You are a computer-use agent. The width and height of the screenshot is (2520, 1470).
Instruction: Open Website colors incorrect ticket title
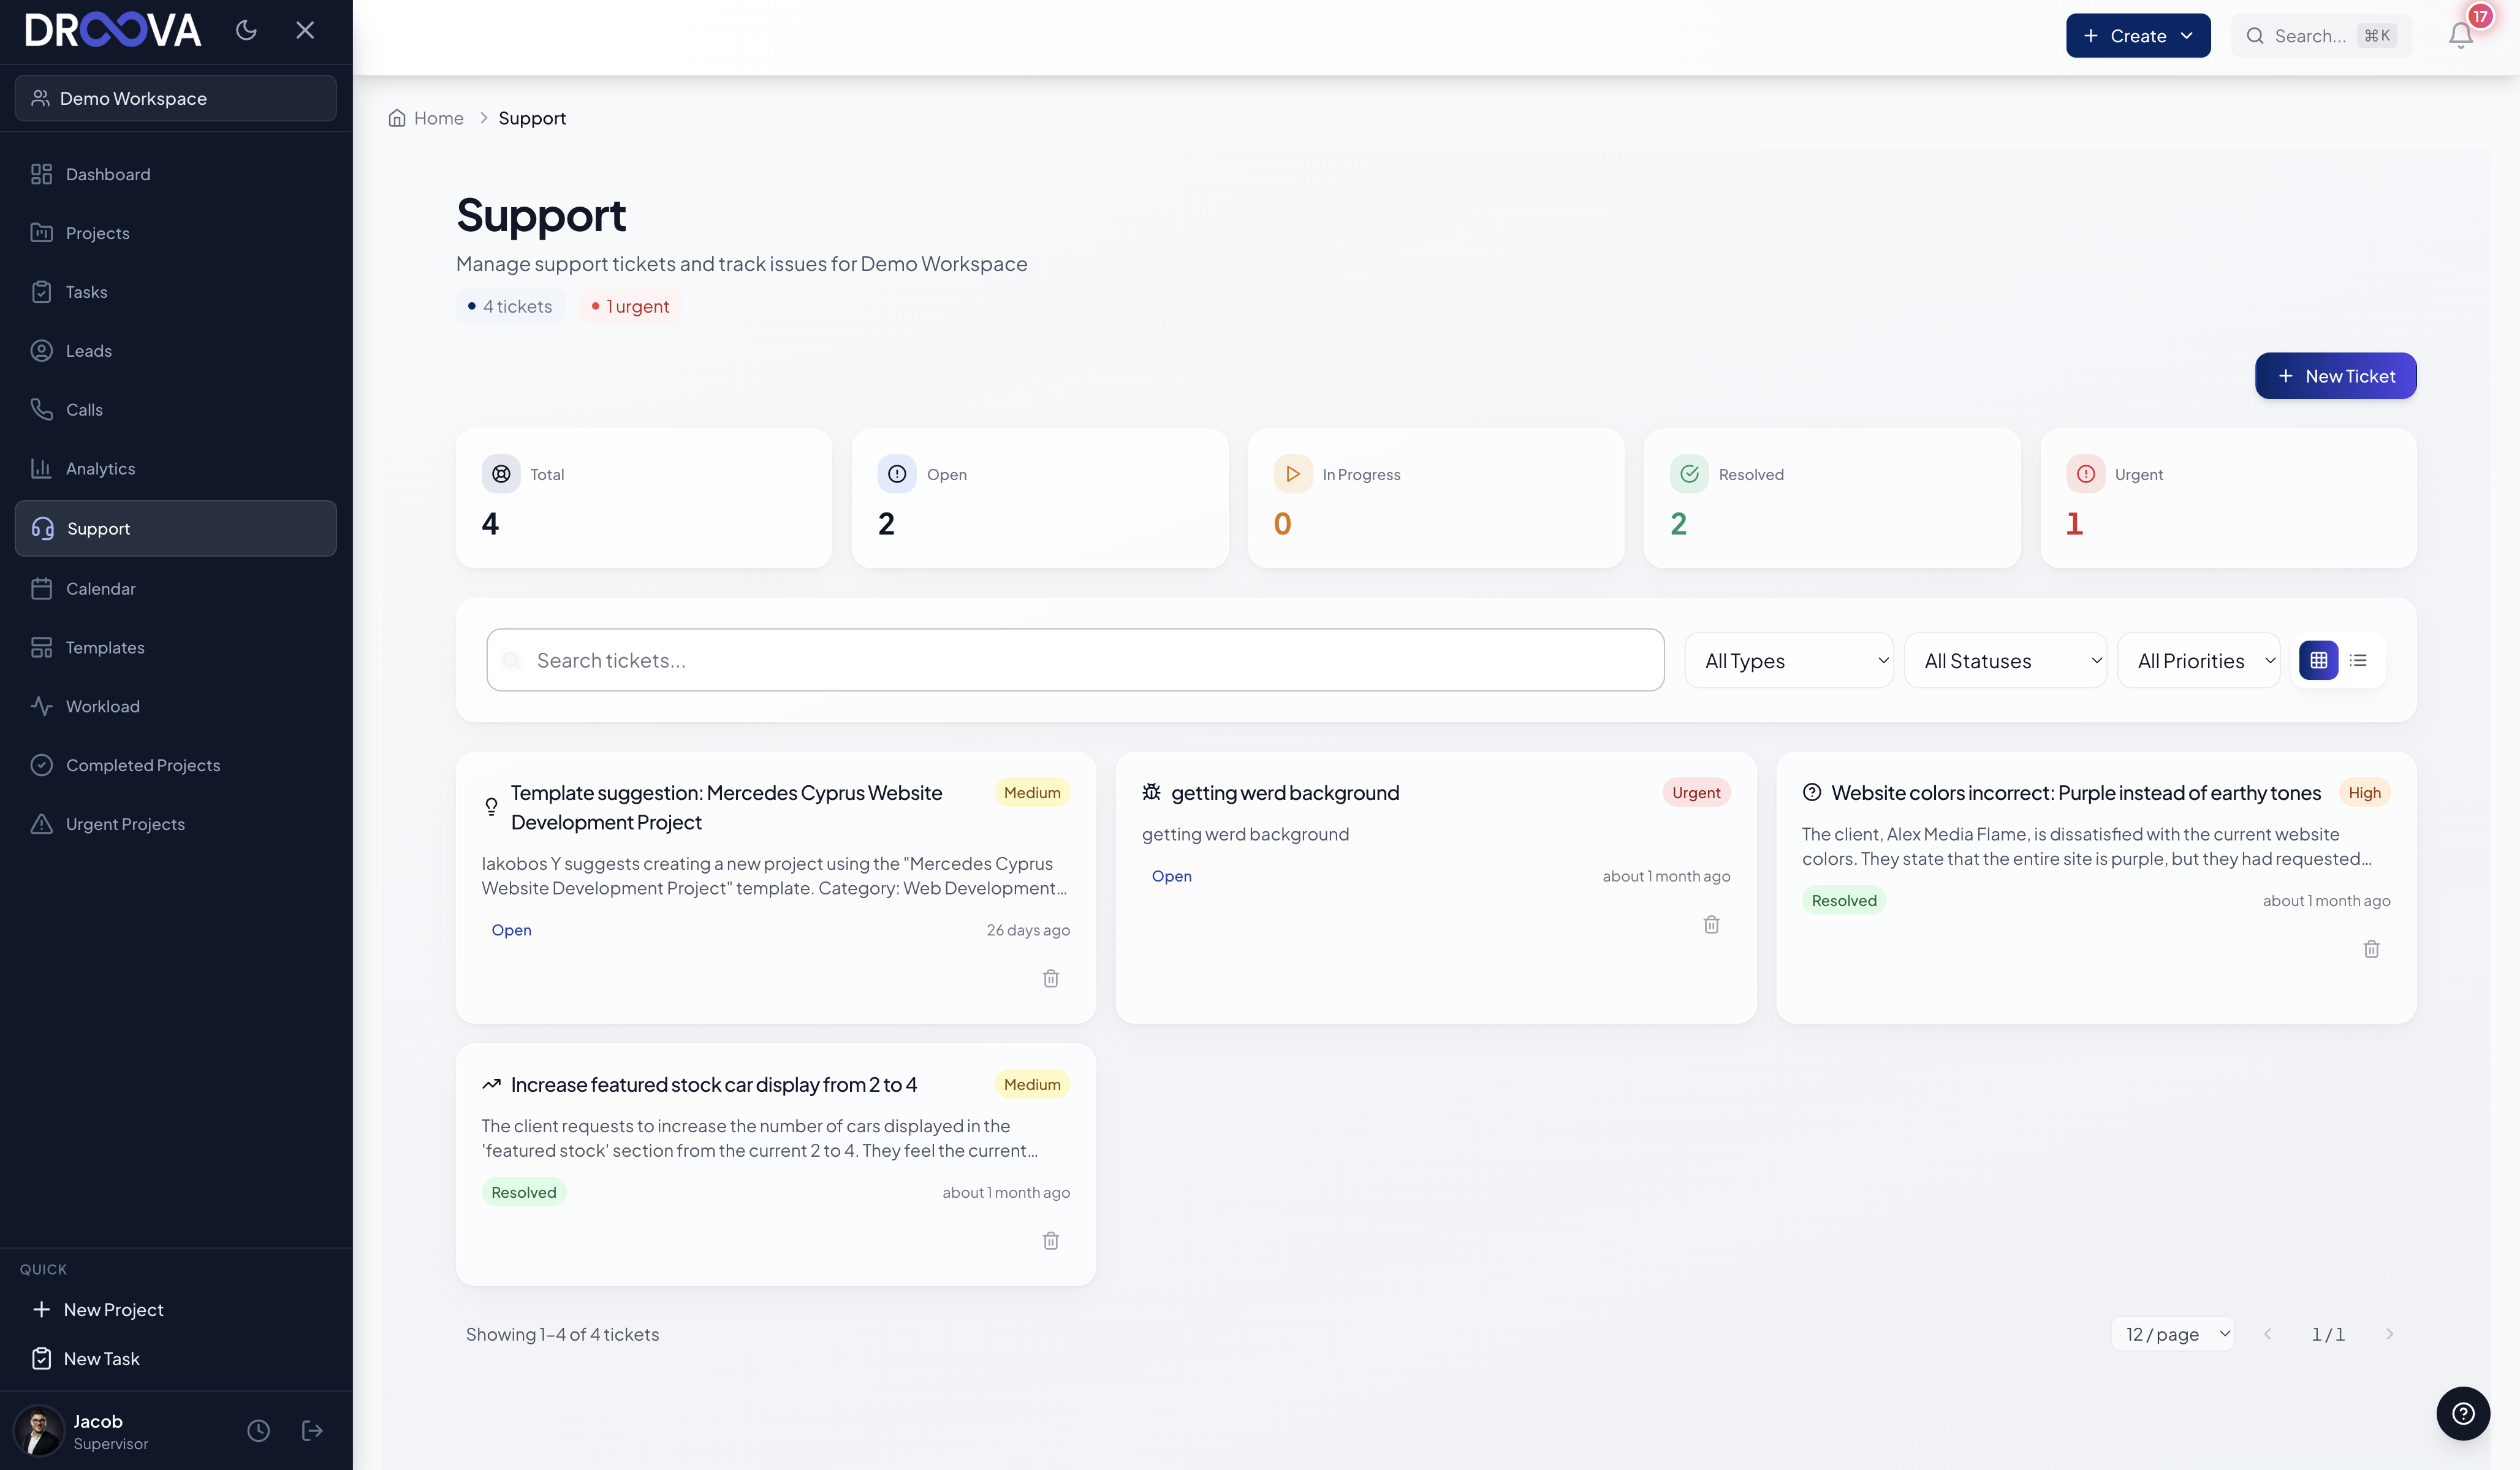2076,793
